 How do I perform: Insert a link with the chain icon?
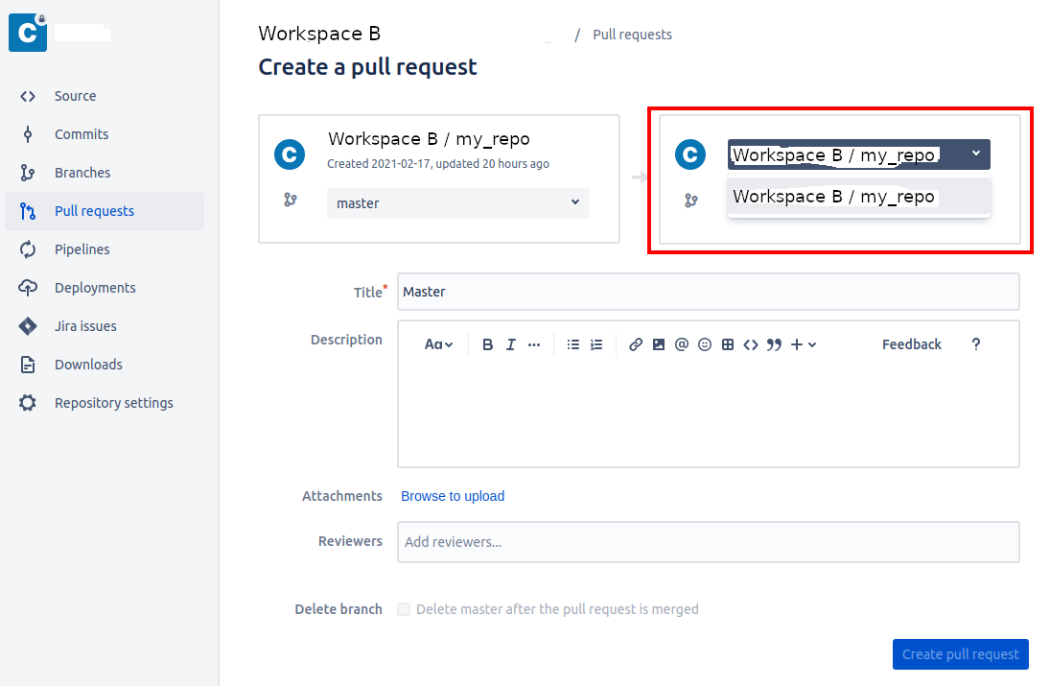click(636, 344)
